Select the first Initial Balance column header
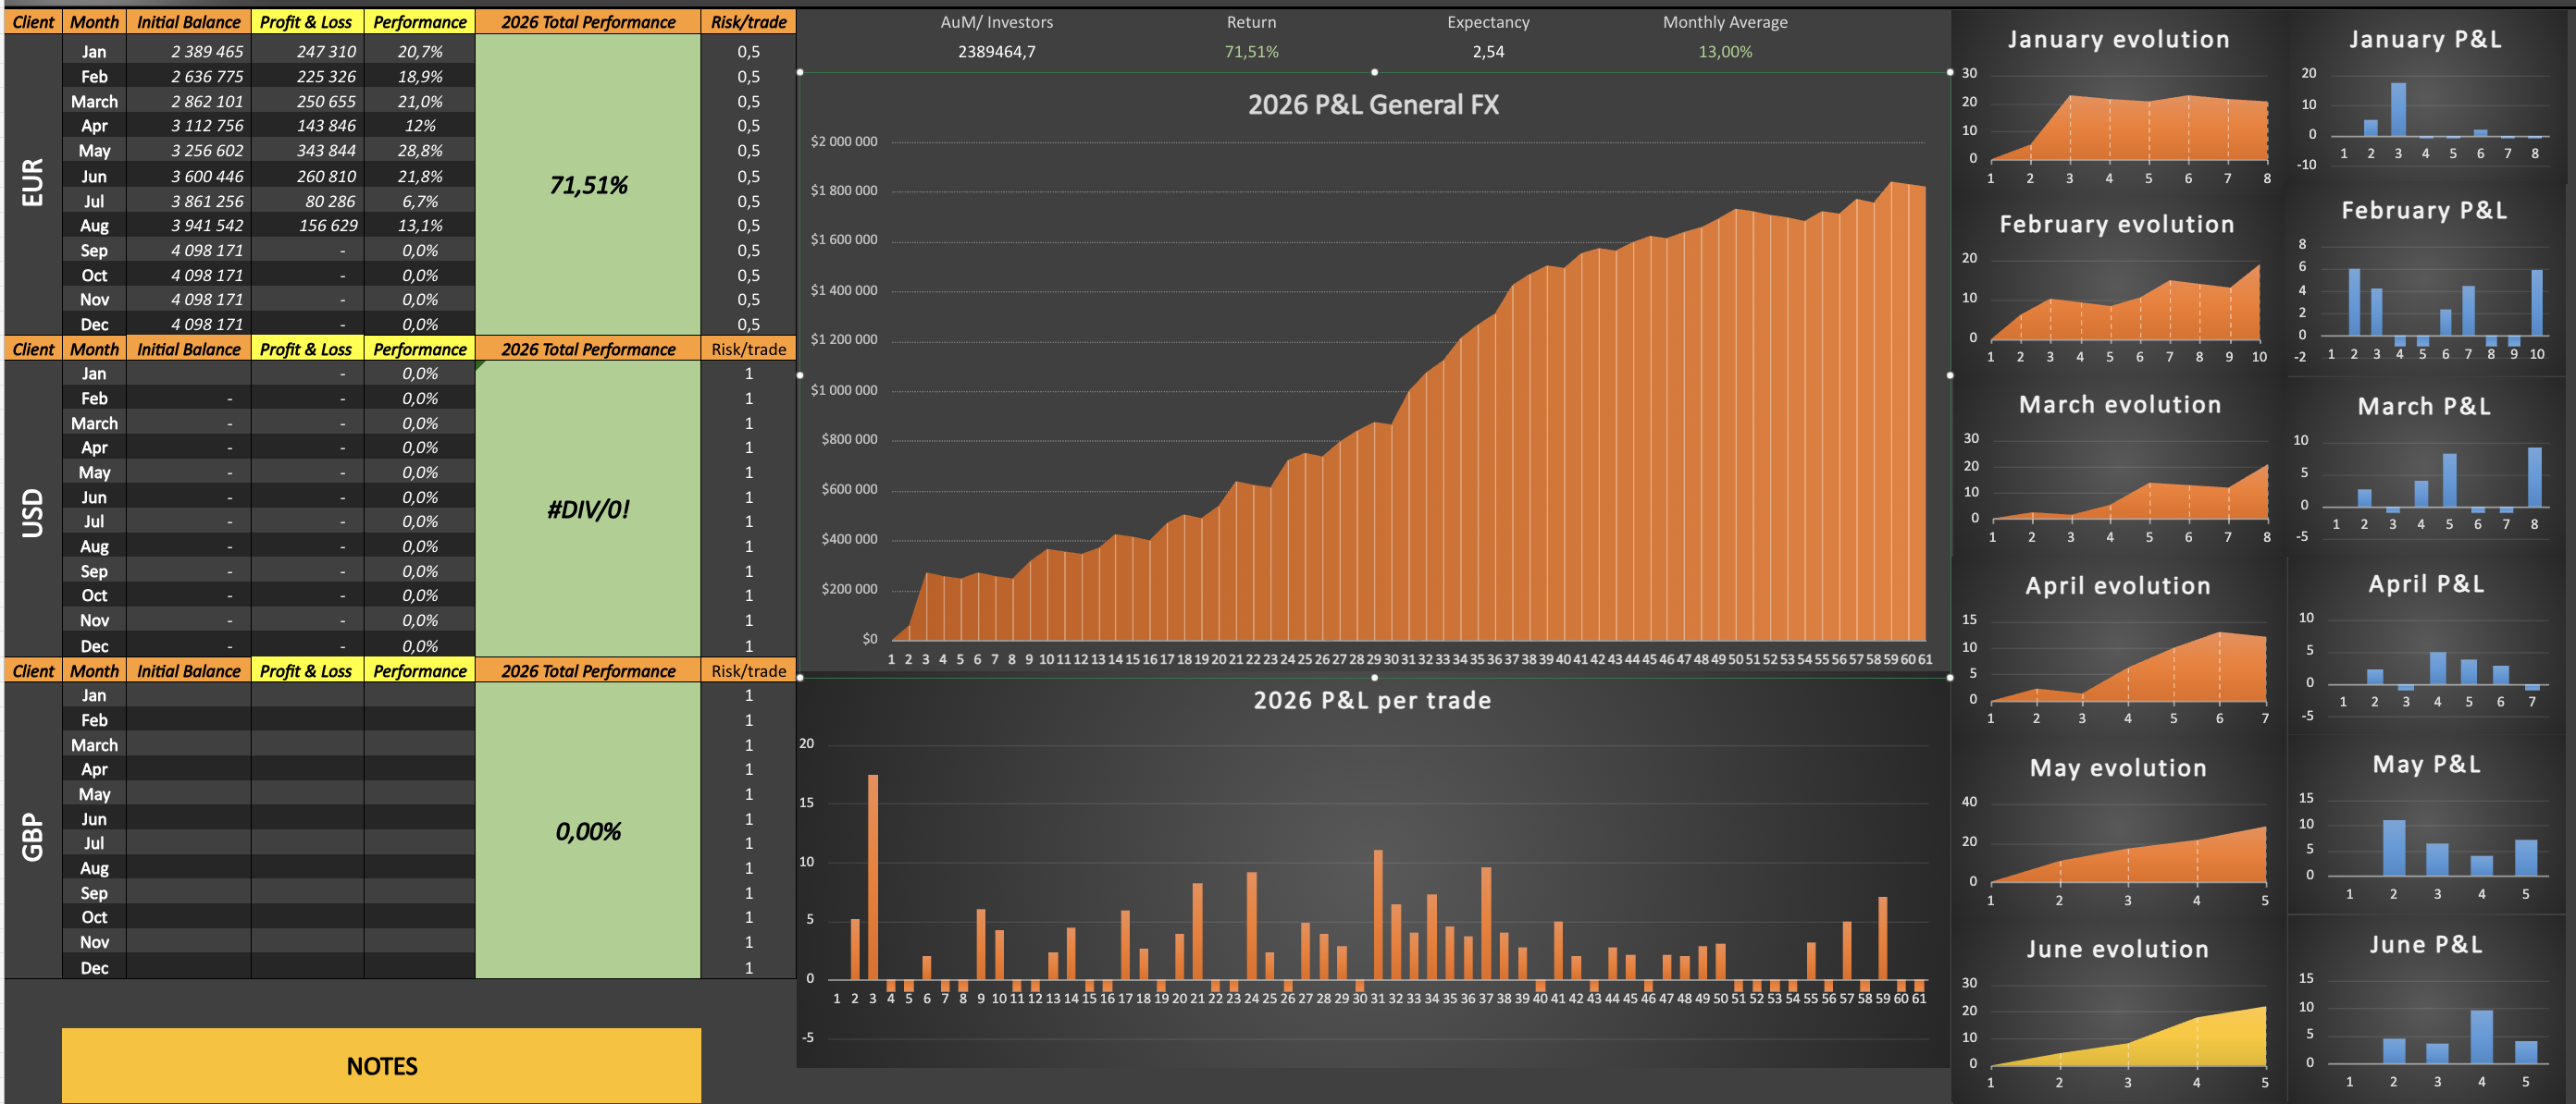This screenshot has width=2576, height=1104. [x=188, y=22]
